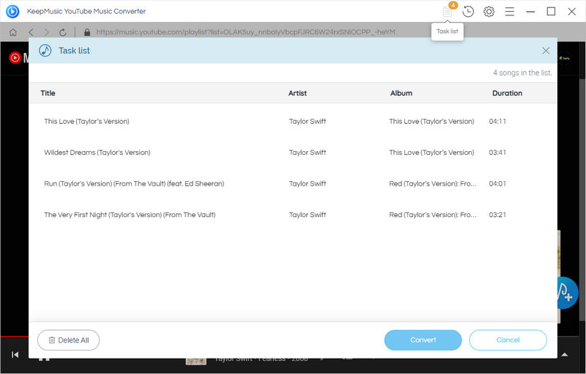Maximize the KeepMusic window
The width and height of the screenshot is (586, 374).
[551, 12]
